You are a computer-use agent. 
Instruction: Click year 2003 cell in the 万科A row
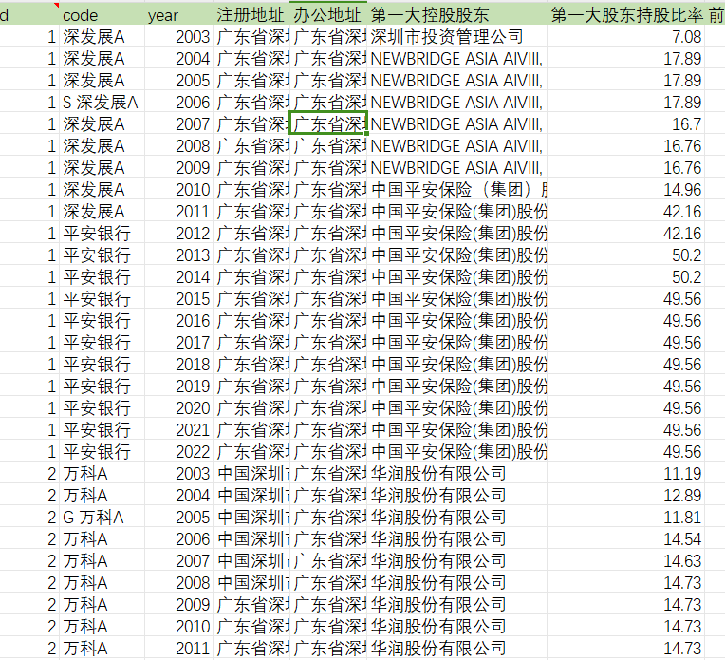178,474
